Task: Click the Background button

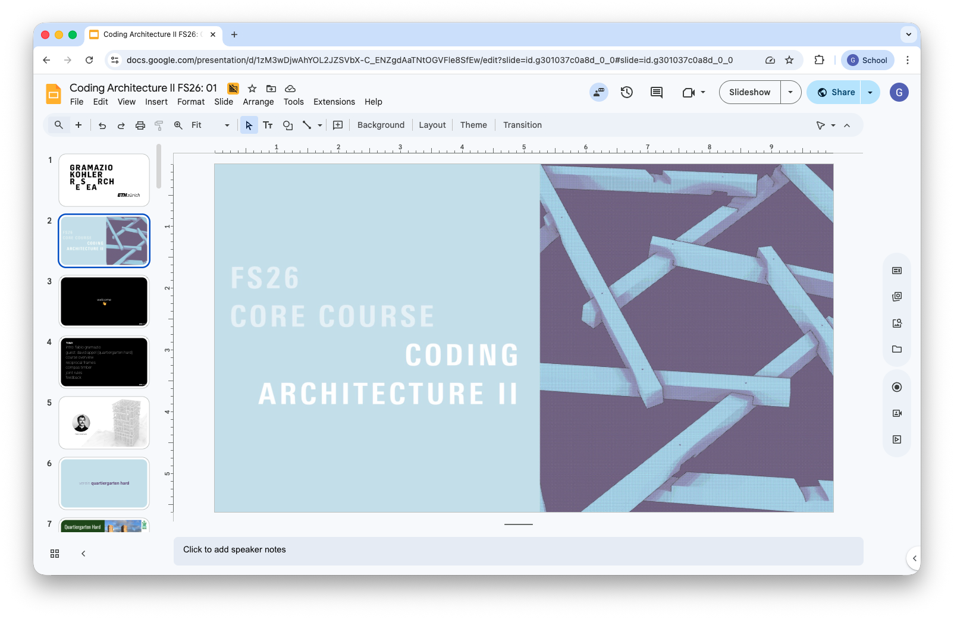Action: pos(381,125)
